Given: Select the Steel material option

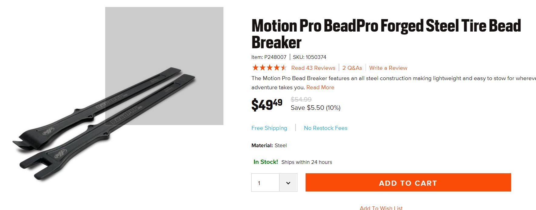Looking at the screenshot, I should pyautogui.click(x=281, y=145).
